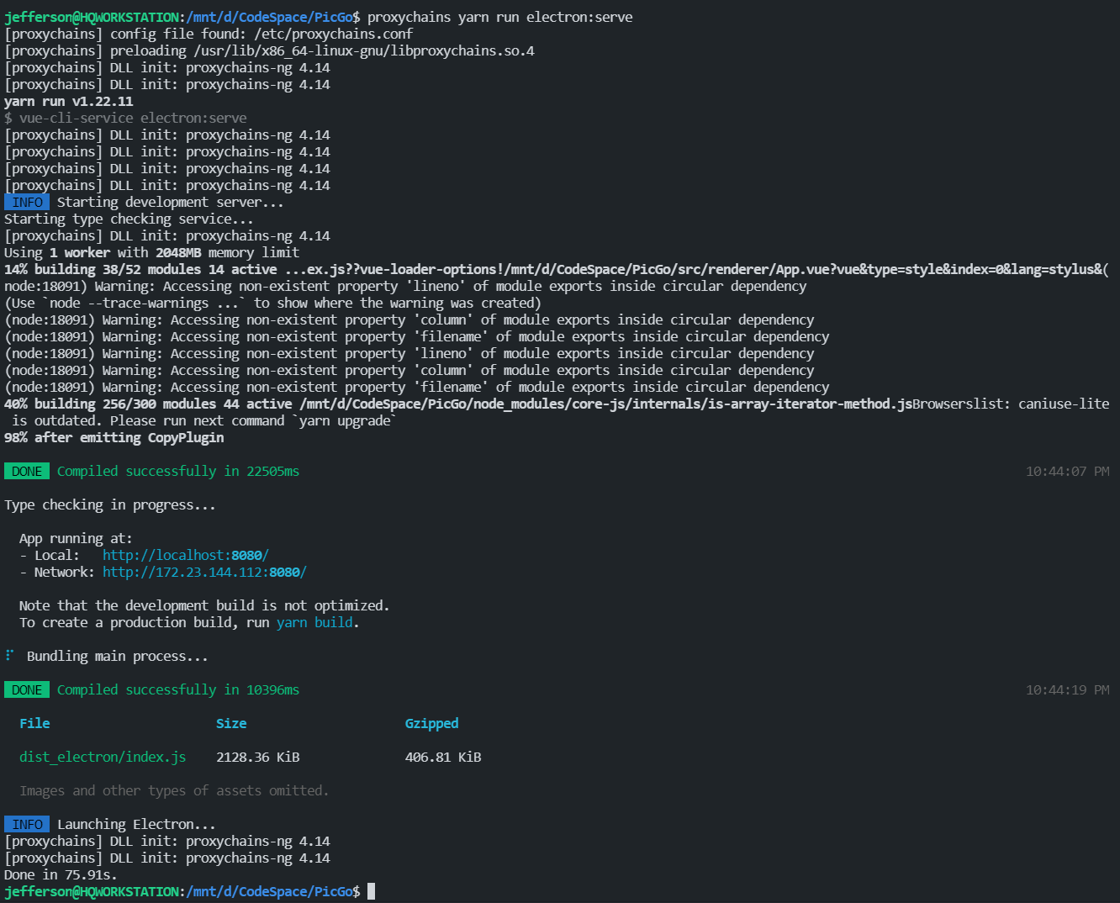Click the Compiled successfully in 22505ms message

pyautogui.click(x=177, y=471)
